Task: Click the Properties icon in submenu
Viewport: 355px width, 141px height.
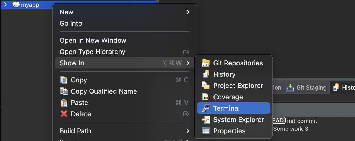Action: [x=205, y=131]
